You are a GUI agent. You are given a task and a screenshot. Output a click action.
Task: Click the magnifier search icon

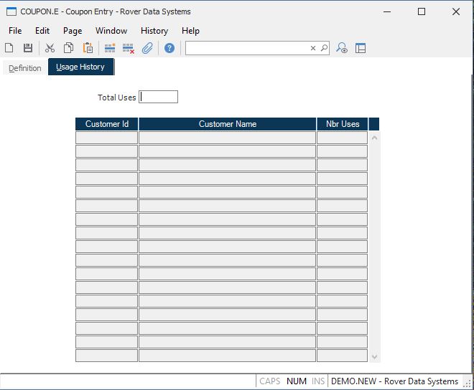click(324, 48)
